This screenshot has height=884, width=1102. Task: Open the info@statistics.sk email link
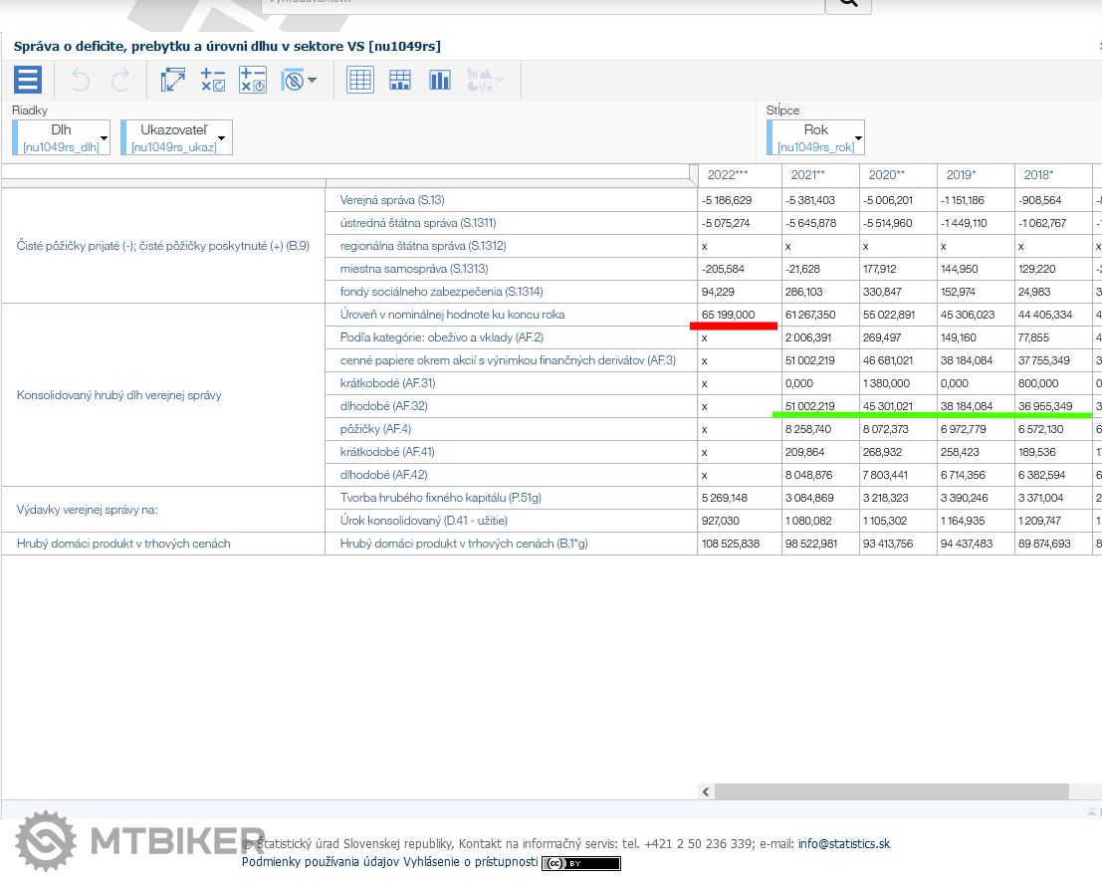pos(843,844)
